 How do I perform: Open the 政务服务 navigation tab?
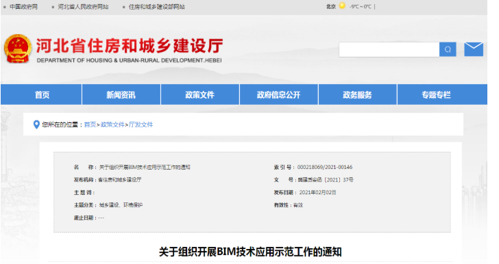(x=357, y=94)
